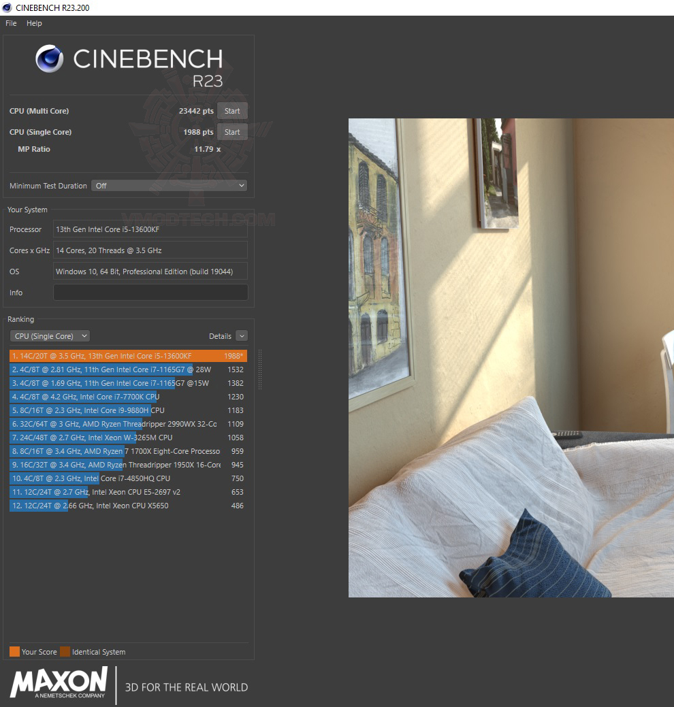Click the empty Info input field

coord(150,292)
